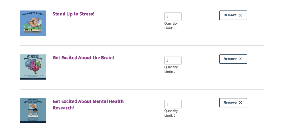The width and height of the screenshot is (283, 129).
Task: Click the X icon for Get Excited About the Brain
Action: (240, 59)
